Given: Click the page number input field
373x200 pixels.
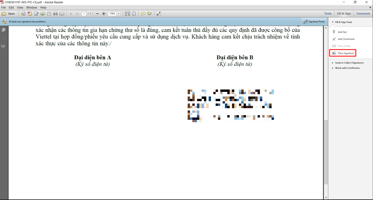Looking at the screenshot, I should pos(84,14).
